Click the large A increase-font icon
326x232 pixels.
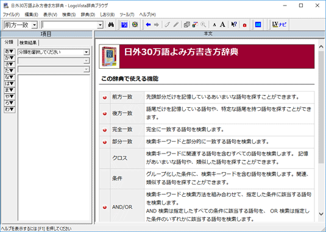[222, 25]
